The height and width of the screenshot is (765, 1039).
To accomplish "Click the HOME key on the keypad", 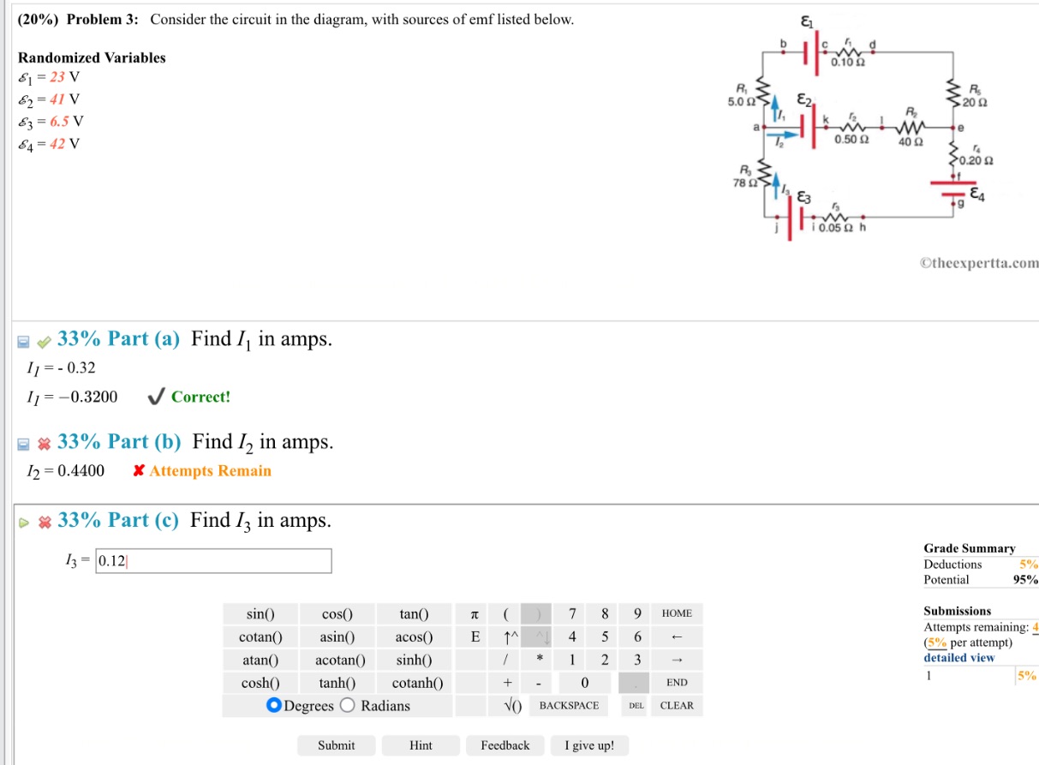I will click(x=678, y=613).
